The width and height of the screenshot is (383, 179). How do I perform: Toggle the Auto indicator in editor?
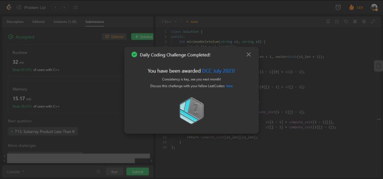coord(192,21)
